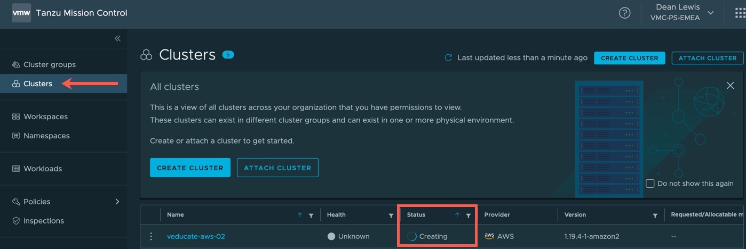Open the apps grid icon
The height and width of the screenshot is (249, 746).
pos(740,13)
